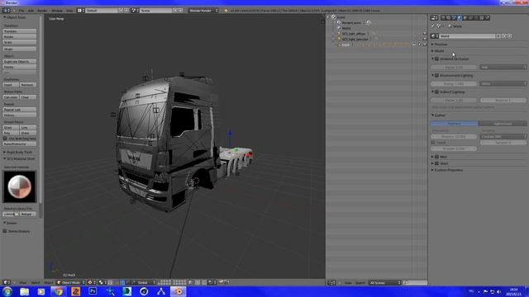This screenshot has width=529, height=297.
Task: Click SCS_light_diffuse lamp icon in outliner
Action: pos(339,34)
